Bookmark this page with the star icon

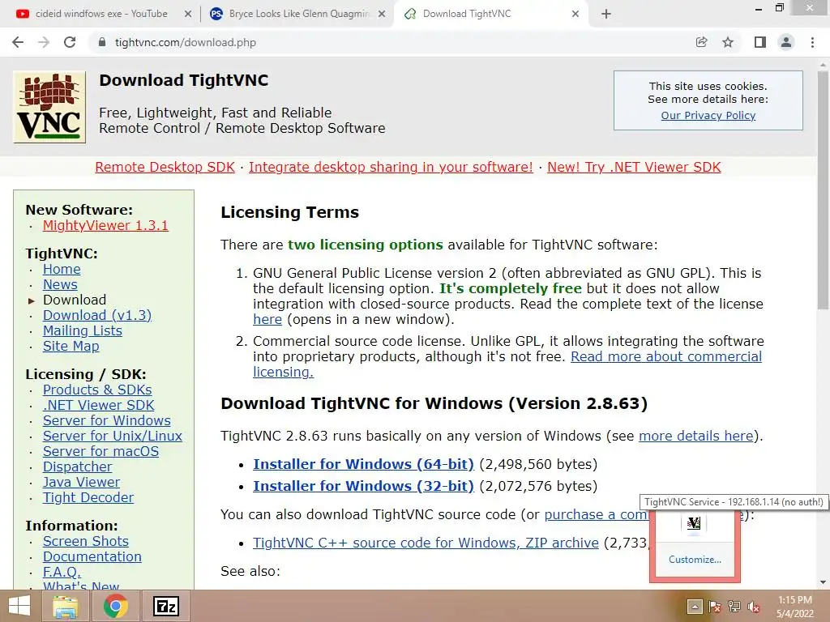(728, 42)
